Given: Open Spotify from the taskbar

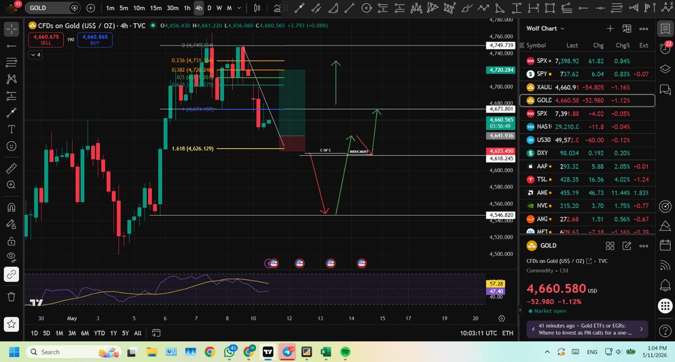Looking at the screenshot, I should click(x=345, y=352).
